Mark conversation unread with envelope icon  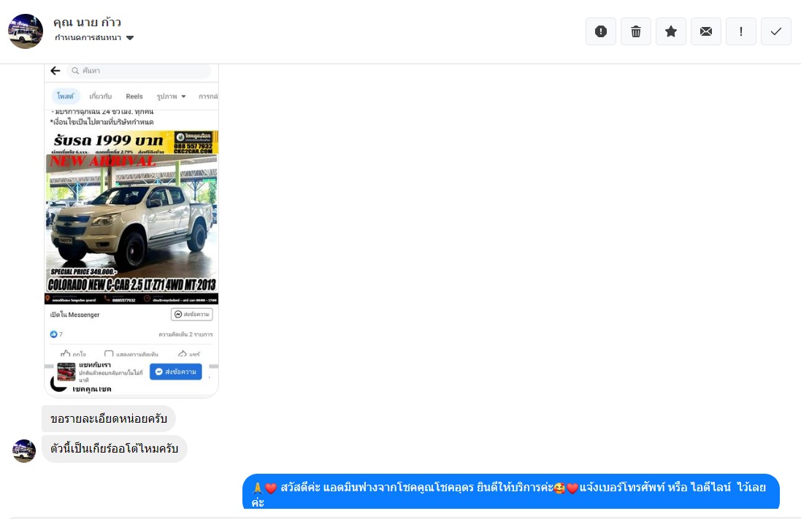[706, 31]
